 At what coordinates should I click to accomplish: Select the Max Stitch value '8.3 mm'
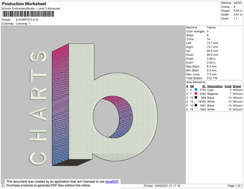tap(212, 66)
